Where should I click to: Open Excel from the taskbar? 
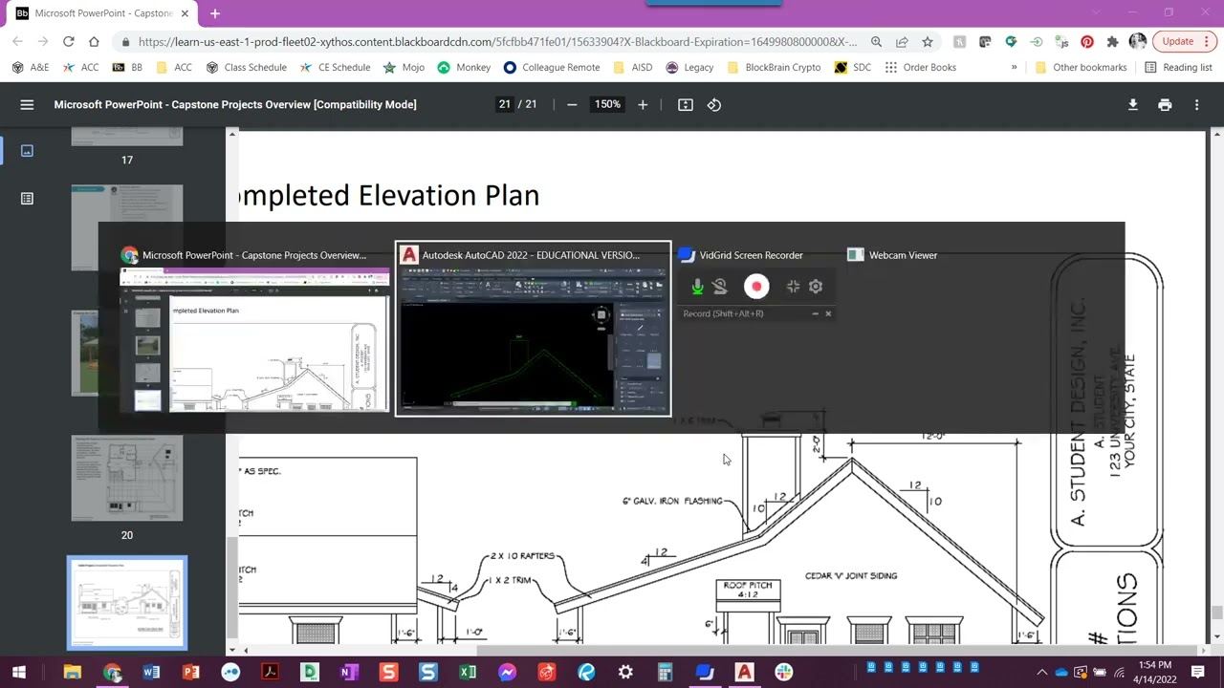coord(468,673)
